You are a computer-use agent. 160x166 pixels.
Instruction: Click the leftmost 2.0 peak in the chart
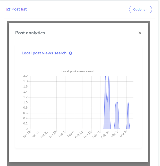pyautogui.click(x=105, y=76)
